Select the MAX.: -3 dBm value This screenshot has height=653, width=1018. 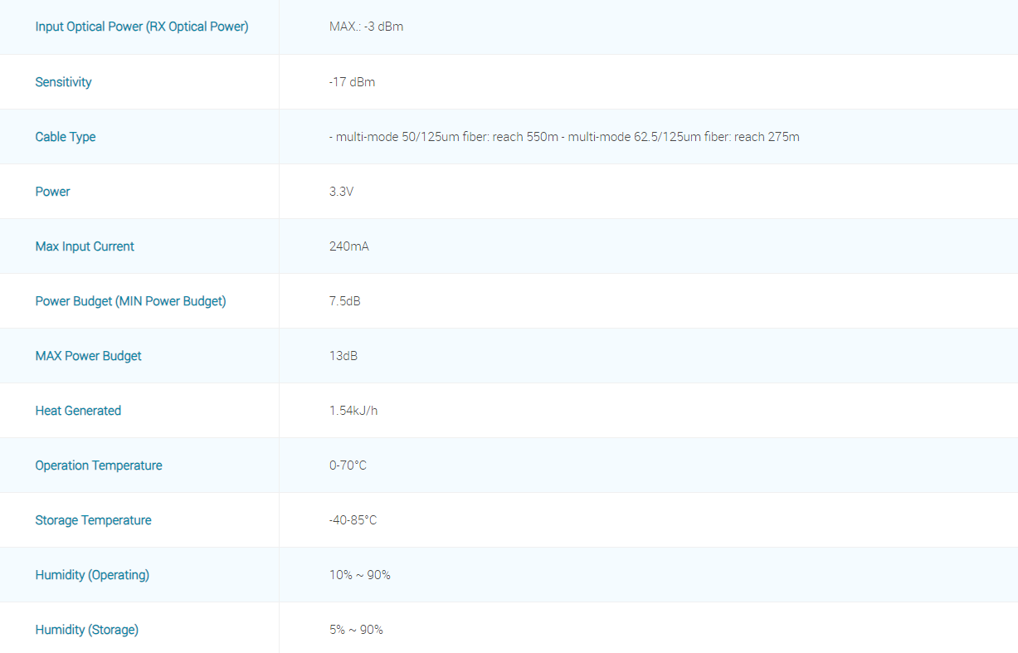366,27
